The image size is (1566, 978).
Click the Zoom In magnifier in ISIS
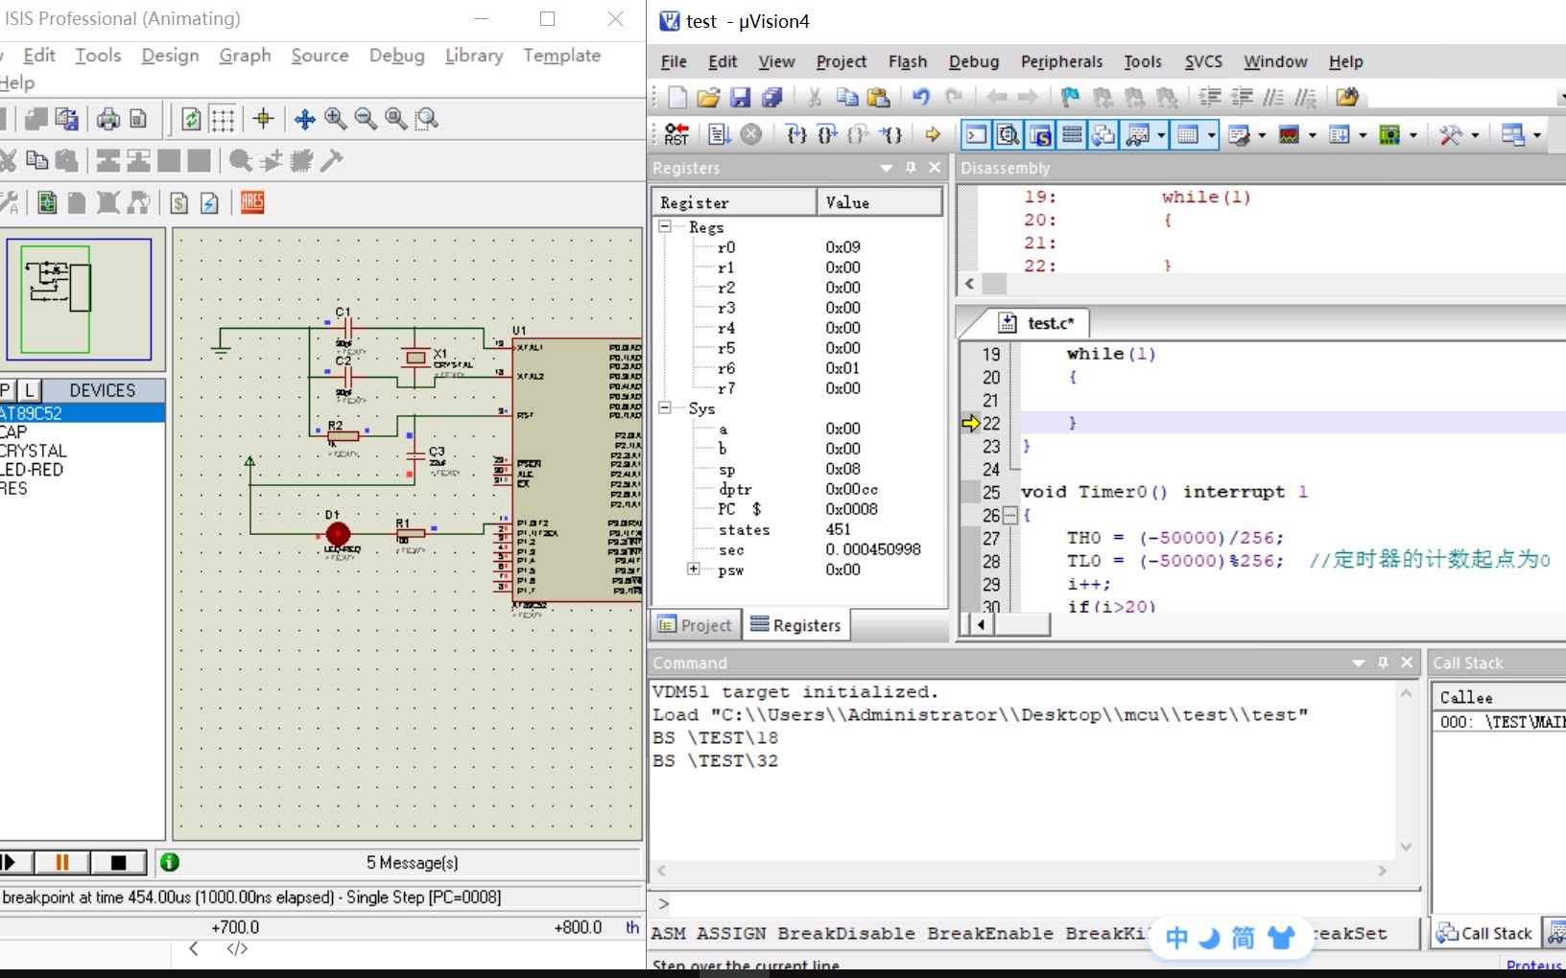(x=335, y=119)
